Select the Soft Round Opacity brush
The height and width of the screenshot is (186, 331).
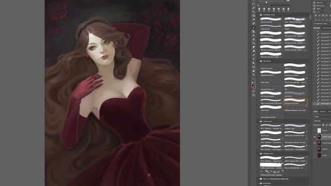(271, 94)
